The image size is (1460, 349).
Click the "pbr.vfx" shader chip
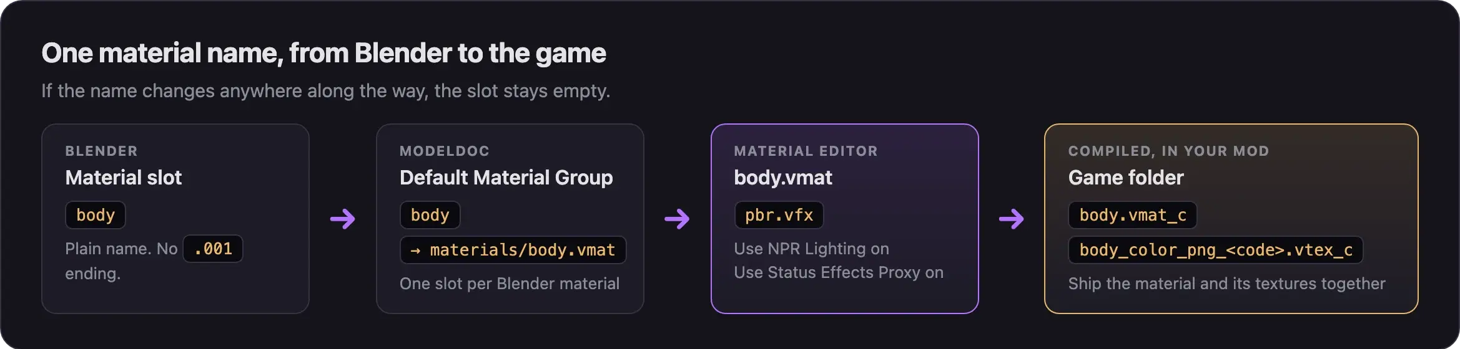[779, 215]
